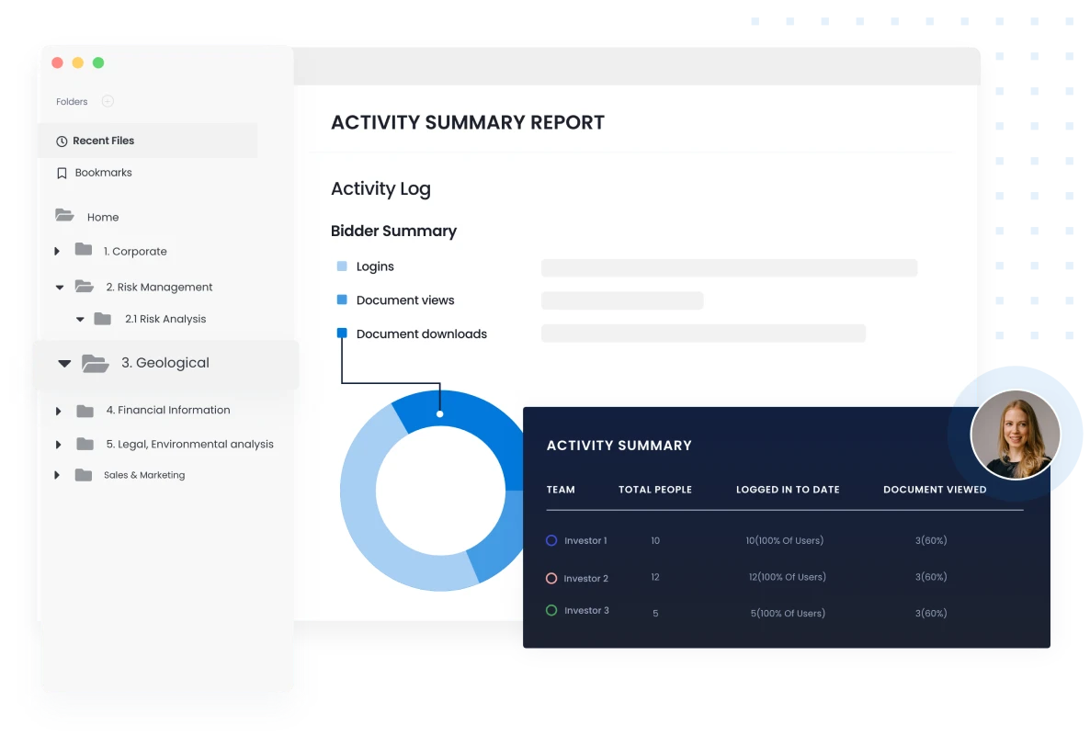Click the Document downloads legend color square
Viewport: 1090px width, 735px height.
[x=341, y=333]
